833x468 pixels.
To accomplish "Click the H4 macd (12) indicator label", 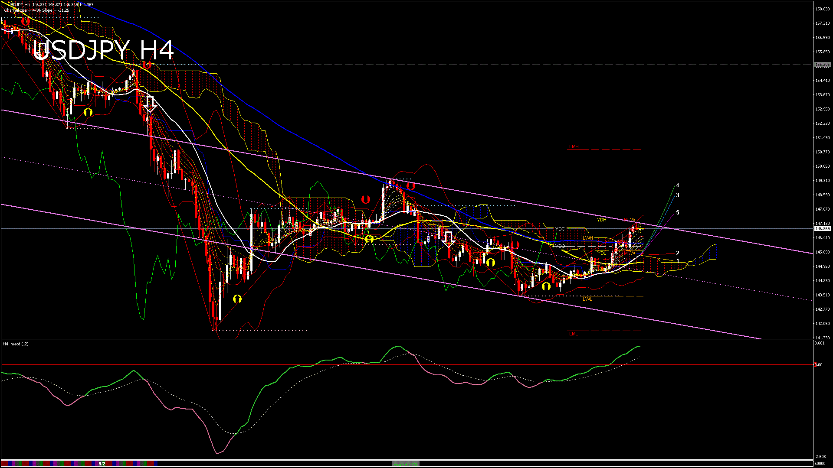I will coord(16,344).
